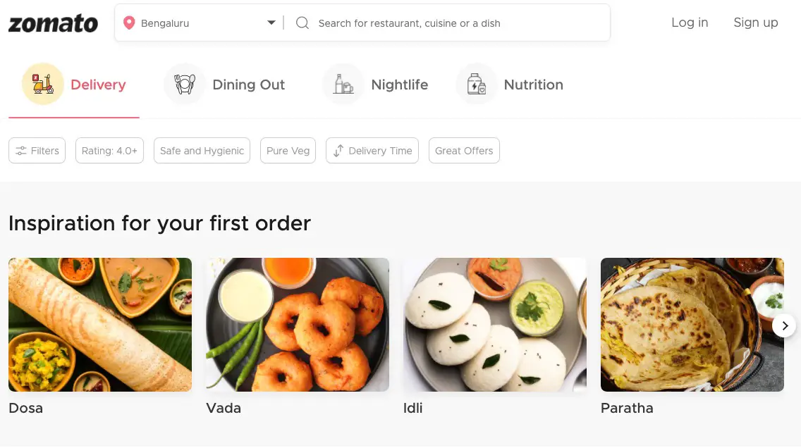Toggle the Pure Veg filter
Viewport: 801px width, 448px height.
[288, 150]
